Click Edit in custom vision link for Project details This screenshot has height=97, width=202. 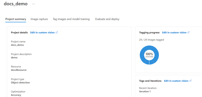pos(43,33)
